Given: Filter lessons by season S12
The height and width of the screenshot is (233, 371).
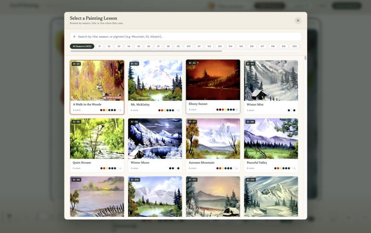Looking at the screenshot, I should click(209, 46).
